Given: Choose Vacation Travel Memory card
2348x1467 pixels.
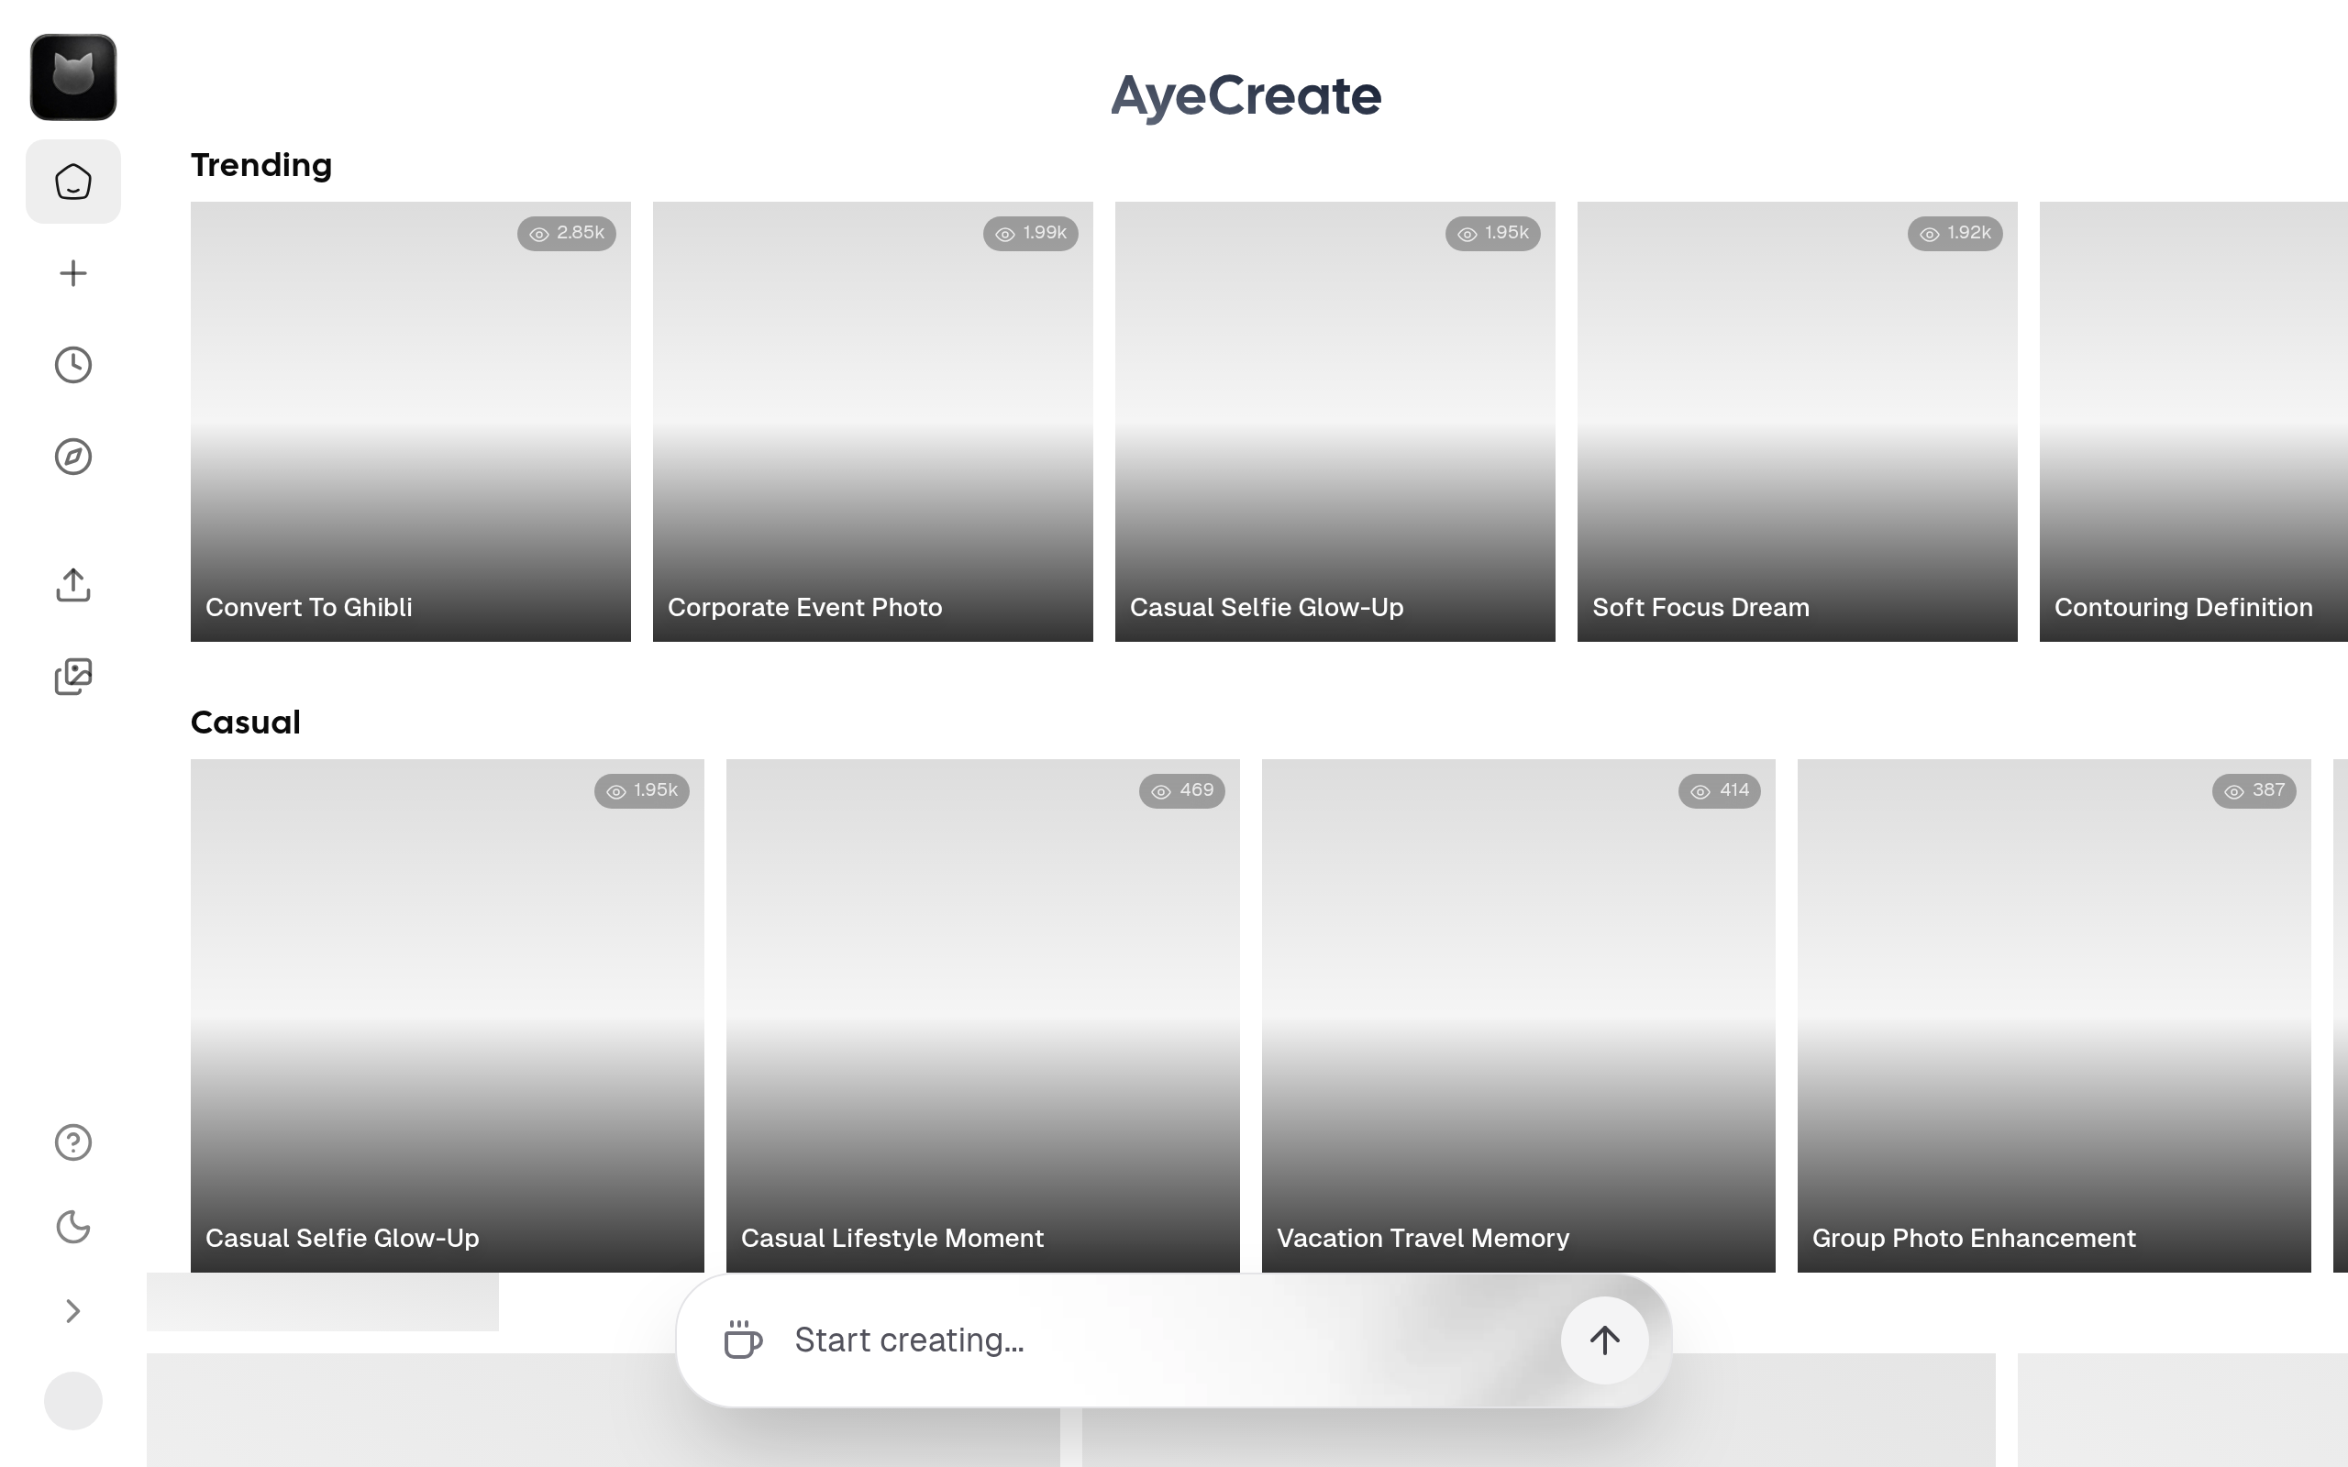Looking at the screenshot, I should point(1519,1015).
